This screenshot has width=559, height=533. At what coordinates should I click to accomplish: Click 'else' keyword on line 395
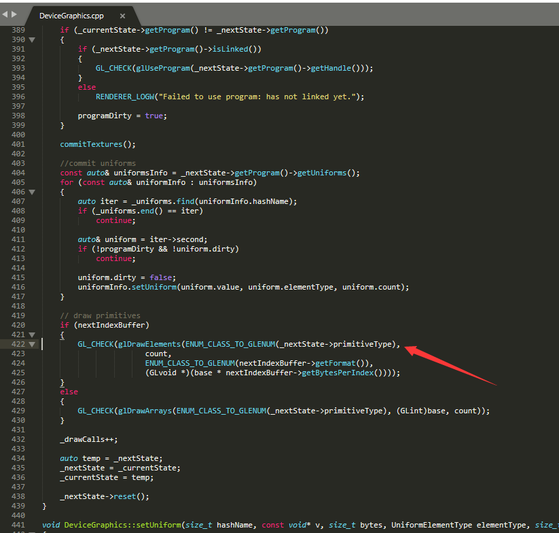(x=87, y=88)
